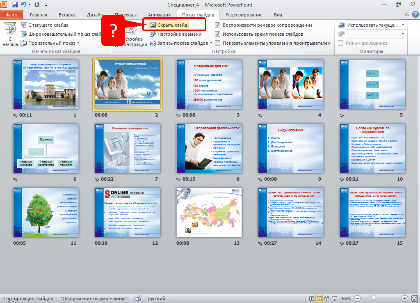Open the 'Использовать текуще...' monitor dropdown
Viewport: 420px width, 303px height.
coord(403,25)
